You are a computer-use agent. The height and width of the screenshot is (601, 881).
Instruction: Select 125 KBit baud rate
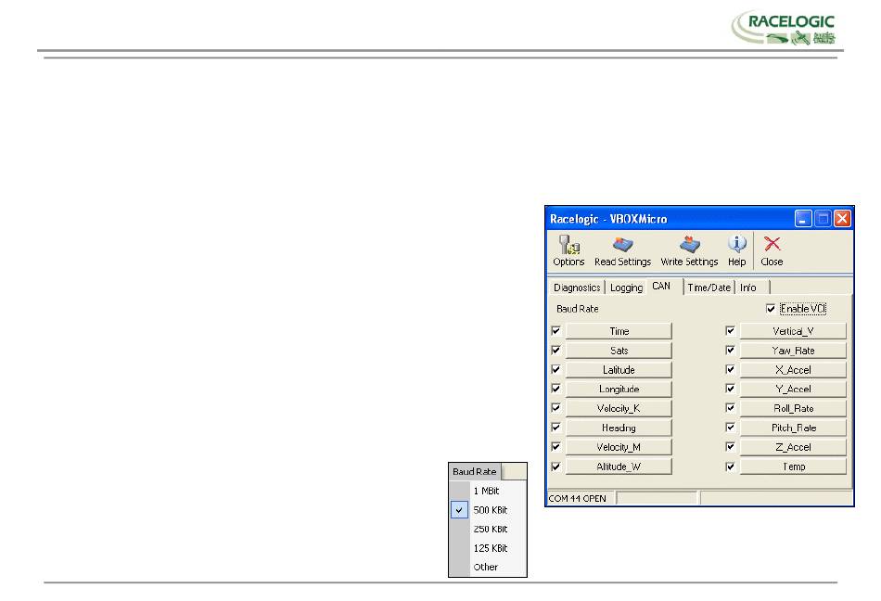[488, 548]
